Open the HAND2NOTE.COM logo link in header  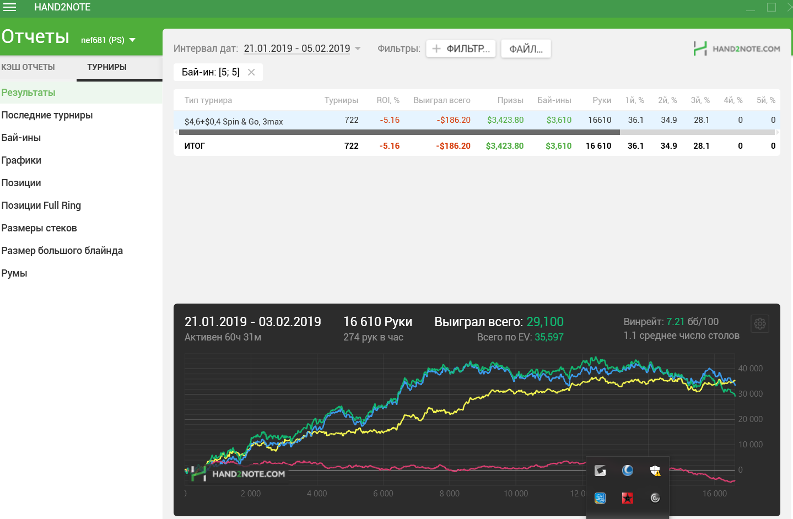737,48
